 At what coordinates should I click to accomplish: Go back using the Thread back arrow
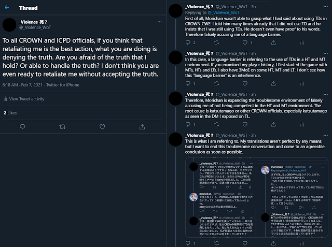[8, 9]
